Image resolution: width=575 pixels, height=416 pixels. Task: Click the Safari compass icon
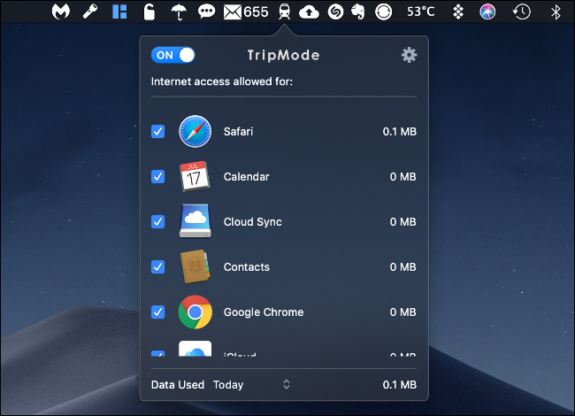(195, 132)
